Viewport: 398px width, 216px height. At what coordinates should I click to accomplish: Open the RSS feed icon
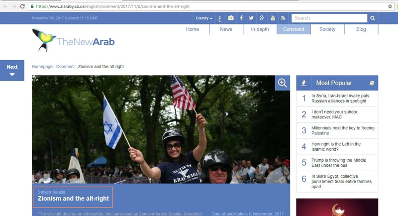[x=283, y=18]
